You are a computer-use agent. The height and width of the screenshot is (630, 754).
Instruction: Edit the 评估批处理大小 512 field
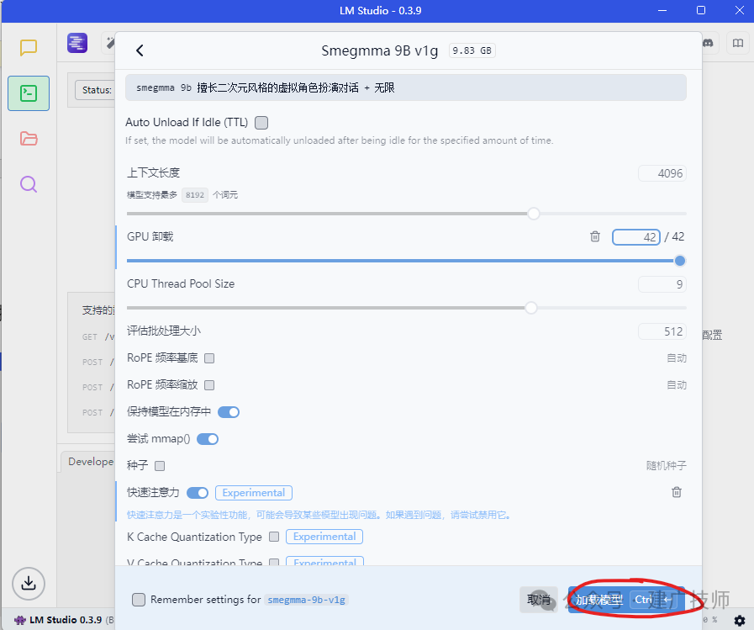click(x=662, y=331)
